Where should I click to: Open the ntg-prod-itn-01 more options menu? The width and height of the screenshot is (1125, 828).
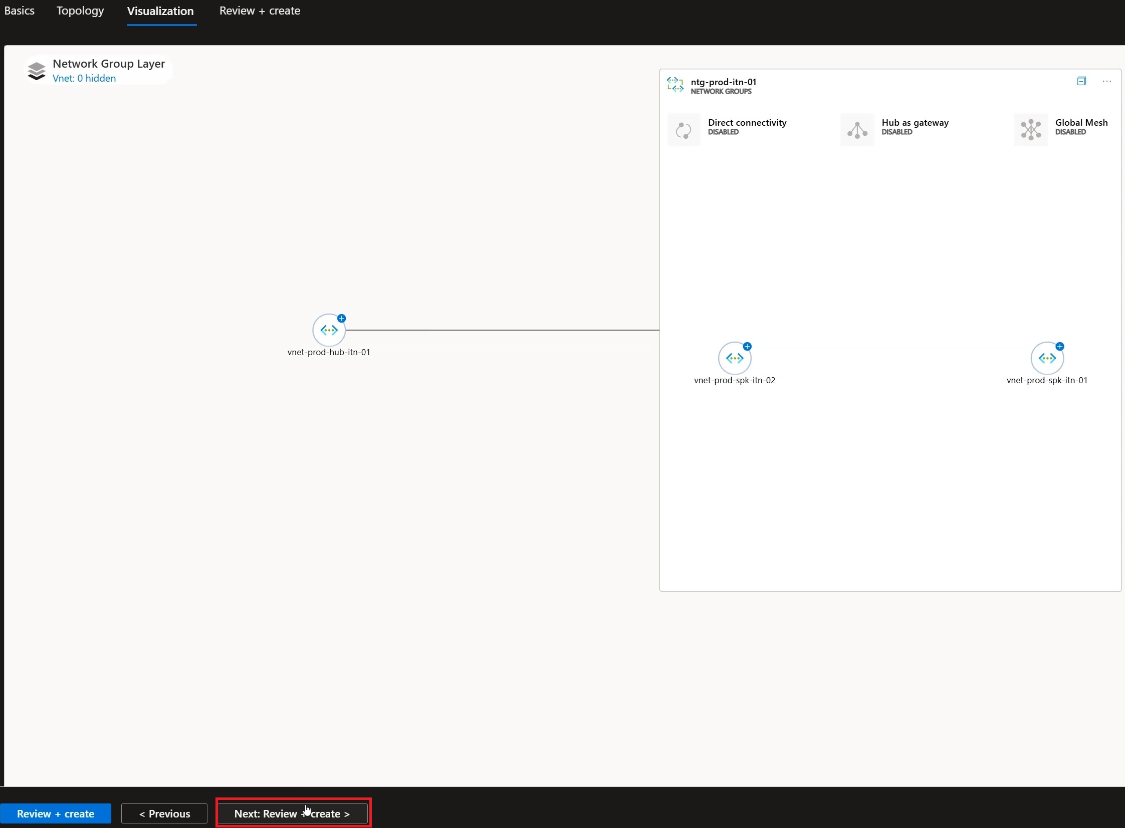coord(1107,81)
